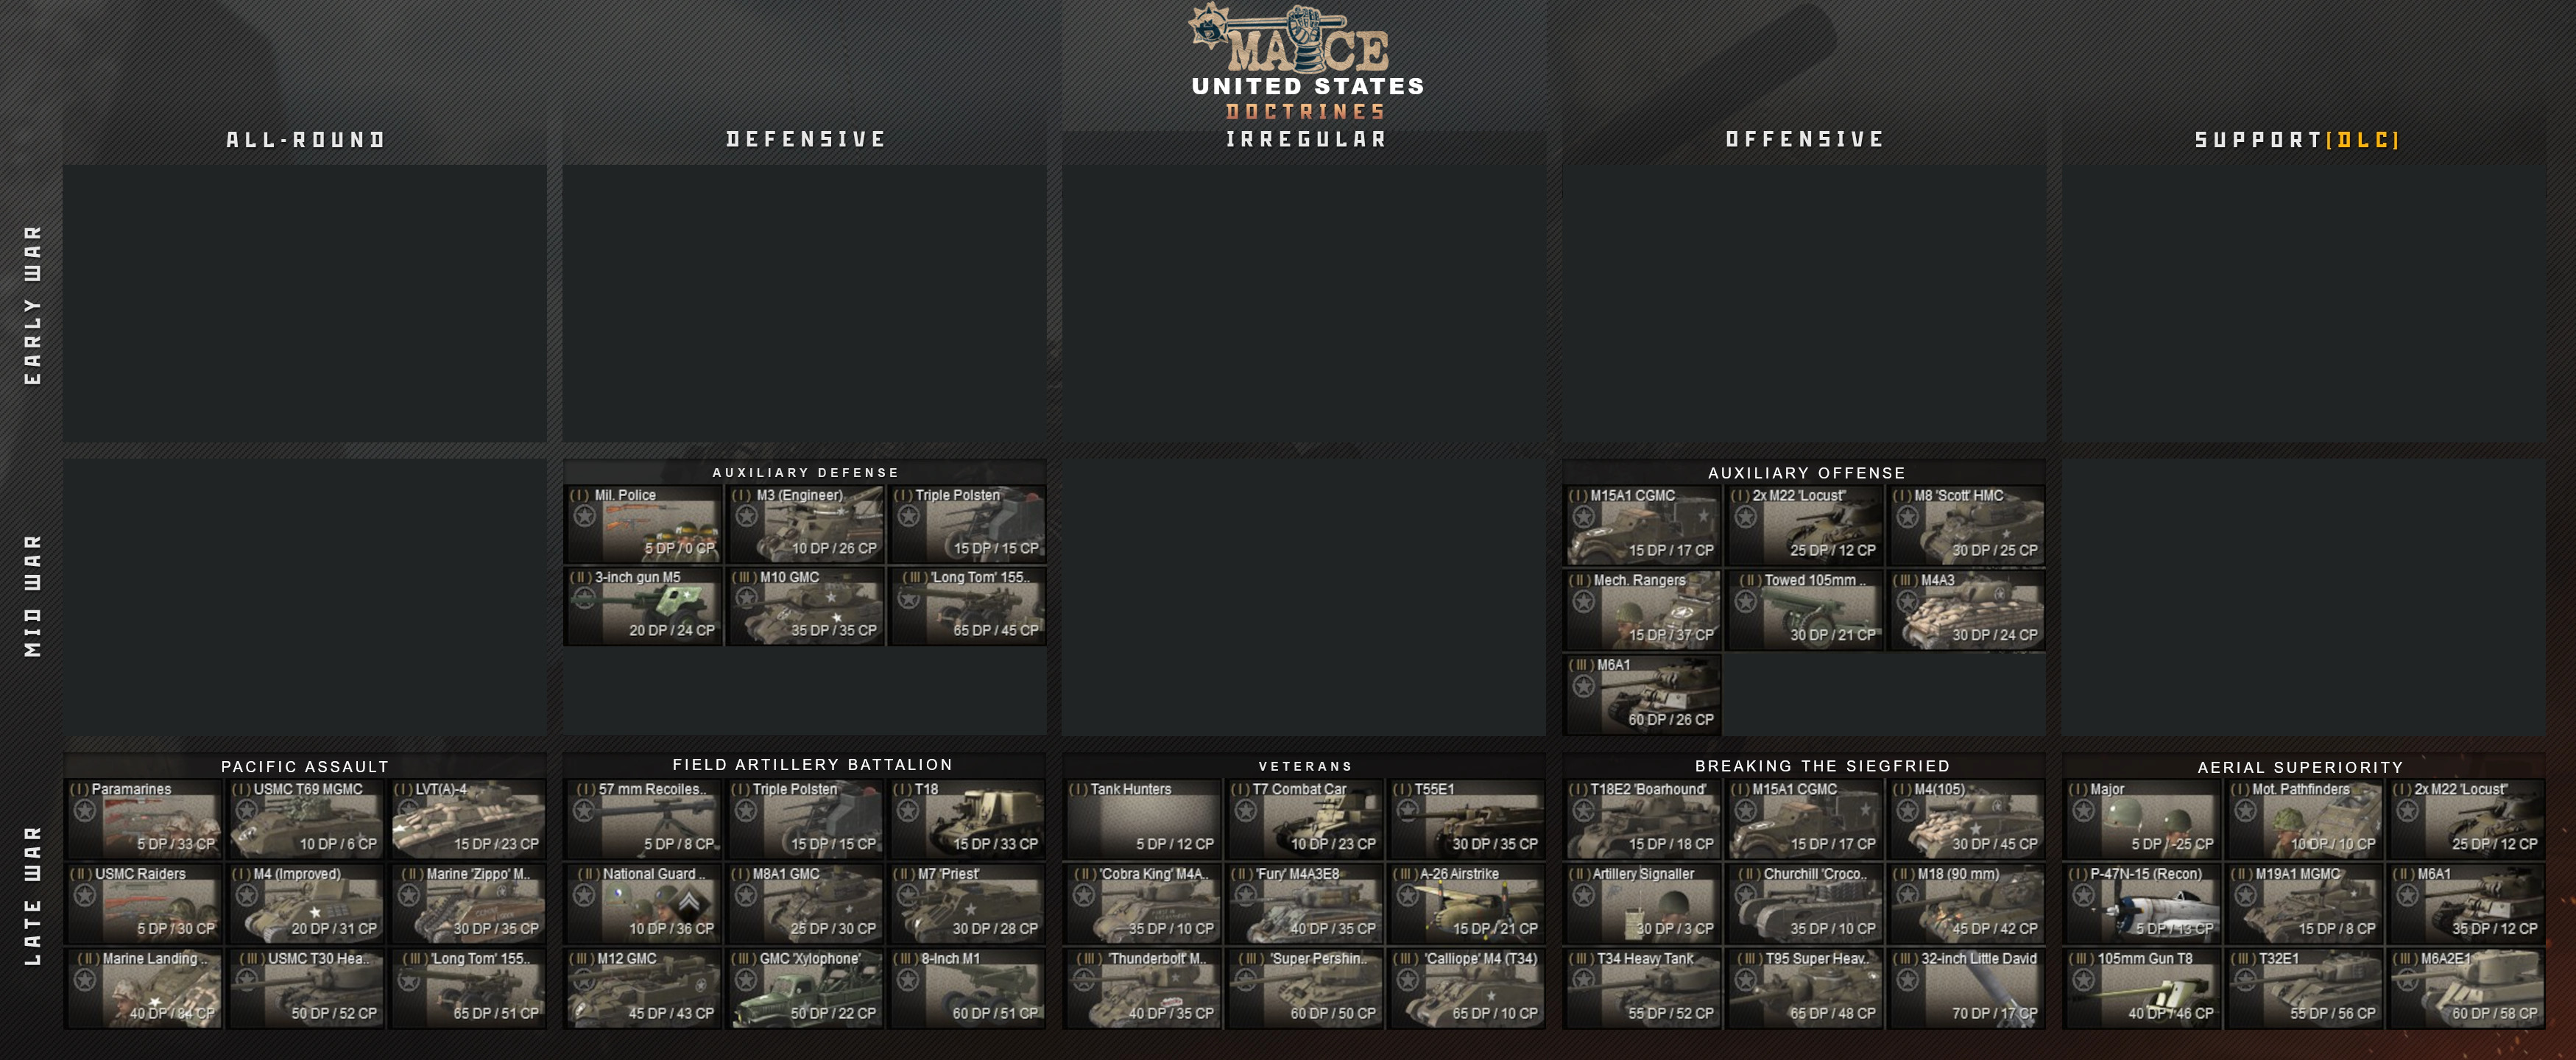Click the MACE United States logo
The height and width of the screenshot is (1060, 2576).
point(1307,62)
